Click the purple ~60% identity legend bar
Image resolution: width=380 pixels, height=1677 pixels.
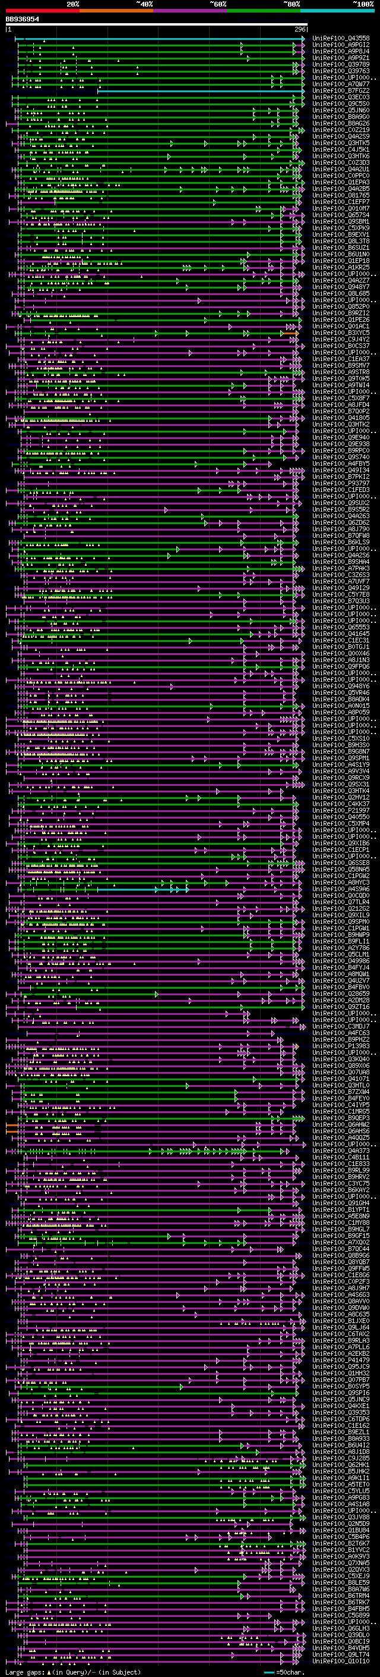coord(191,11)
